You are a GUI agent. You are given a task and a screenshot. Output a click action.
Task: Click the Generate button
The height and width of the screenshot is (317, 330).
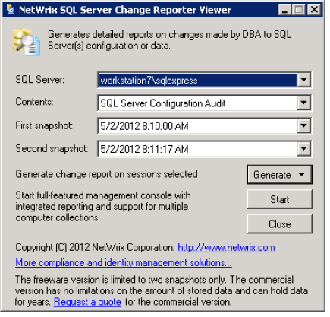(272, 175)
